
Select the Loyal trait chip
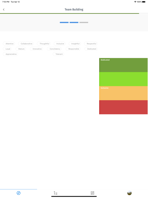tap(7, 49)
